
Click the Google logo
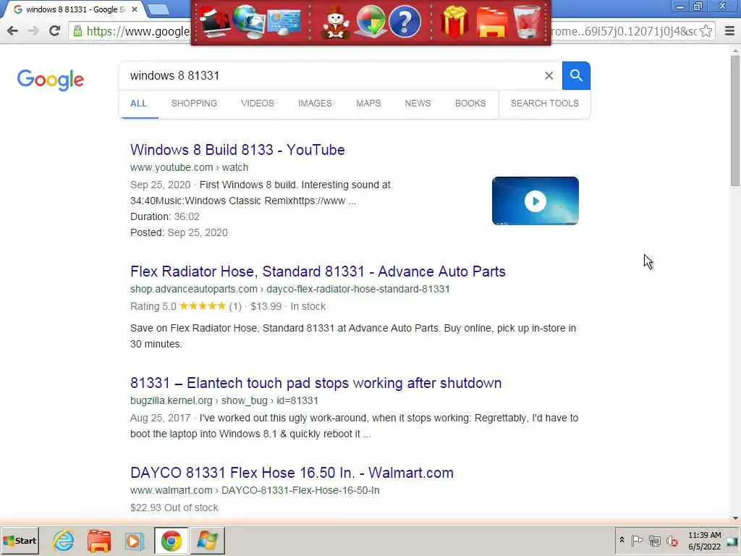pos(50,80)
